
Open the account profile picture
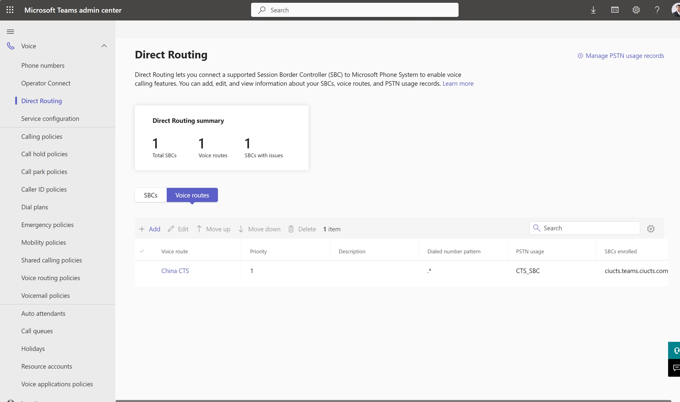coord(676,10)
